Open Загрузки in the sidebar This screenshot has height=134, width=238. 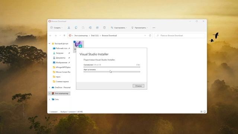click(x=59, y=53)
